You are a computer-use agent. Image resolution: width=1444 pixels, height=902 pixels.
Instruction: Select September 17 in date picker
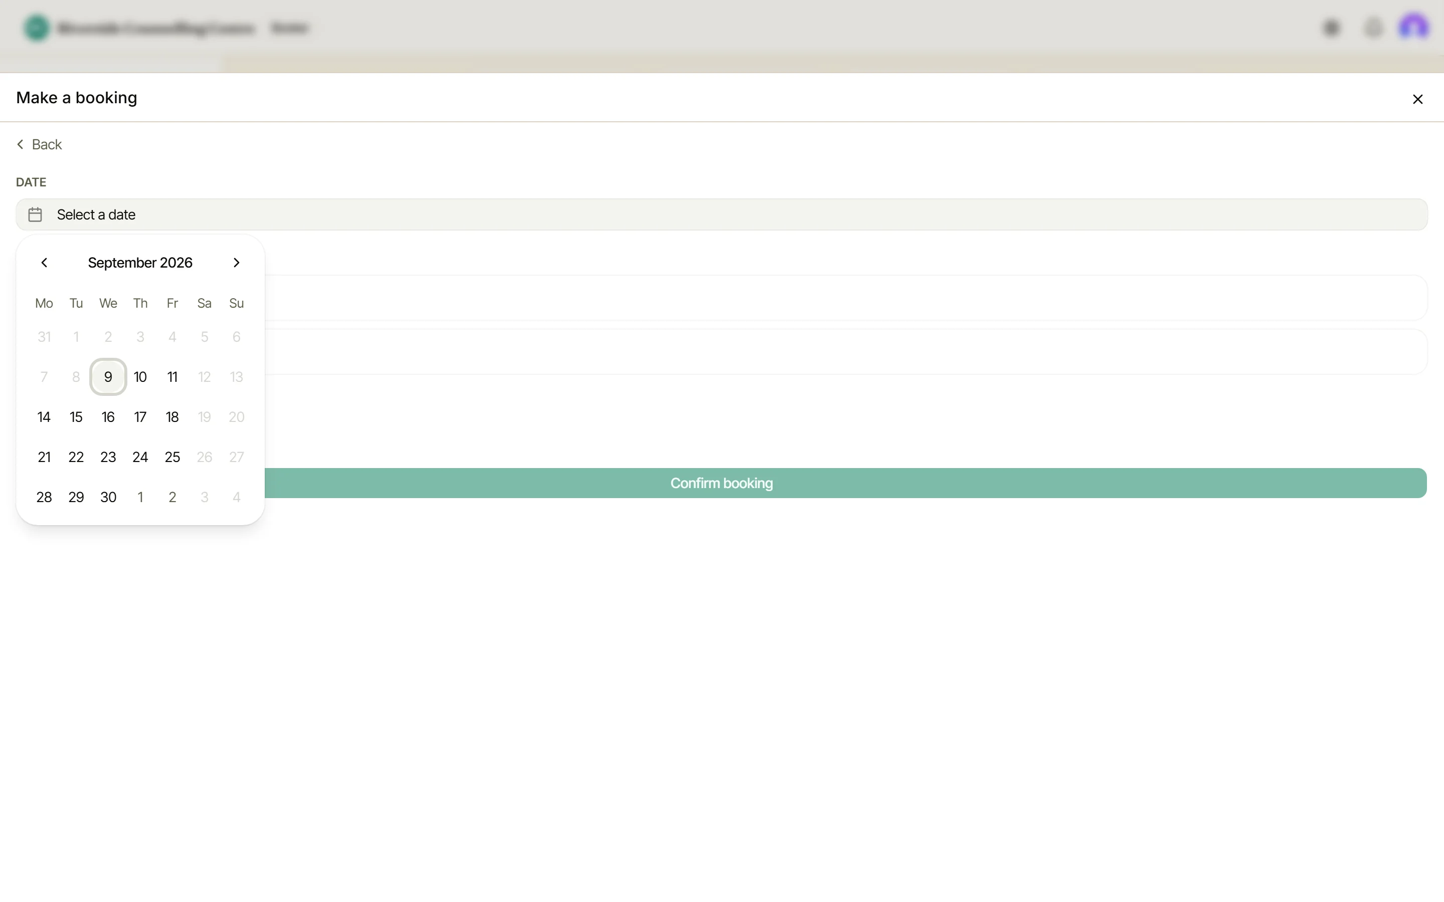point(140,417)
